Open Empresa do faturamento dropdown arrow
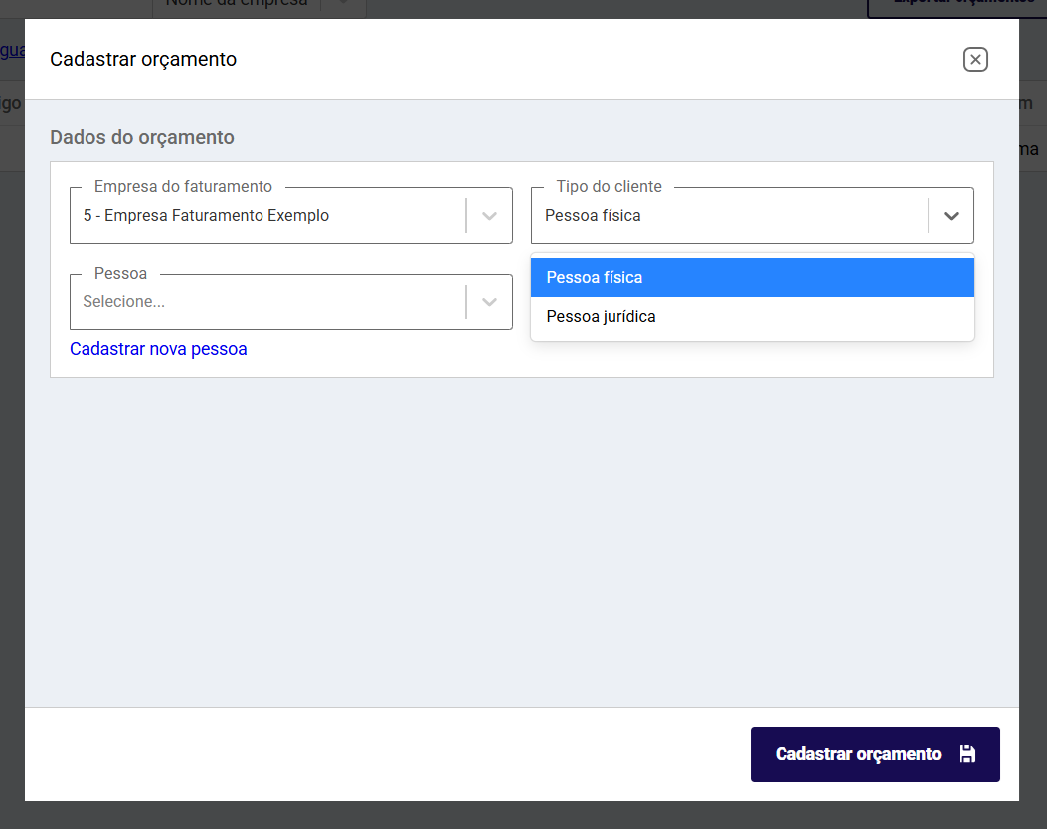1047x829 pixels. click(x=489, y=216)
